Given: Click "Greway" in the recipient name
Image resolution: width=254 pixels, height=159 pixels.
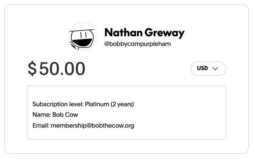Looking at the screenshot, I should [x=164, y=33].
